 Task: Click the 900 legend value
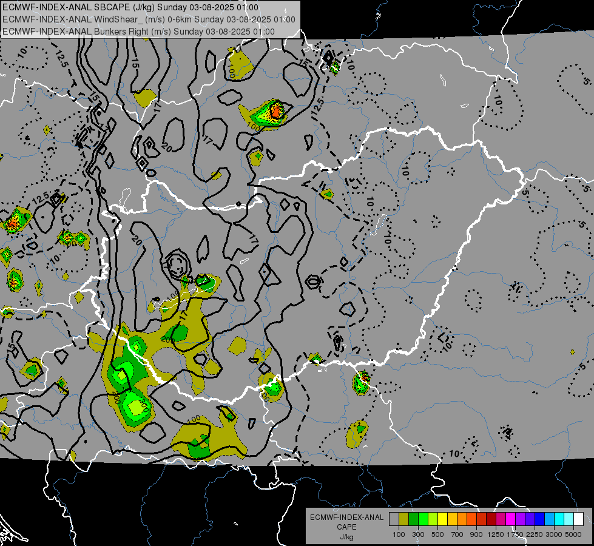click(x=476, y=534)
